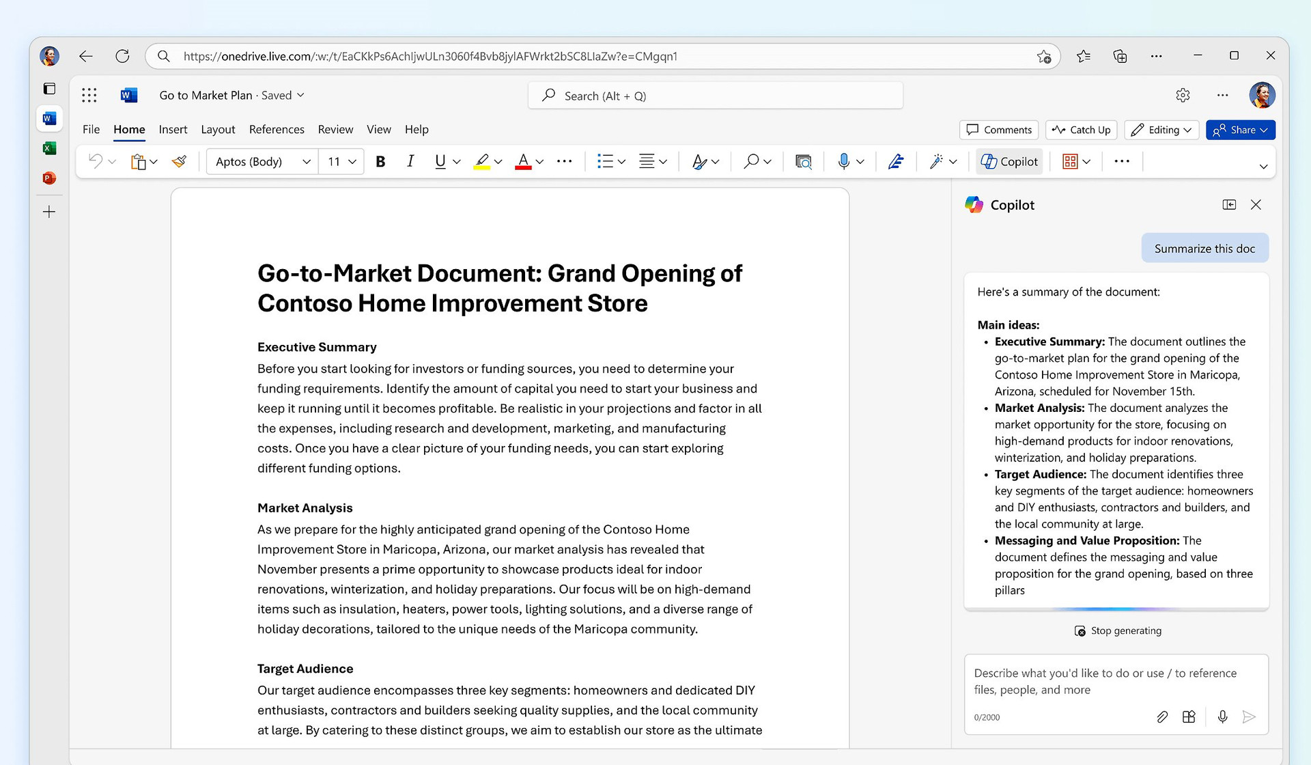Start Dictate with microphone icon
The image size is (1311, 765).
(x=844, y=161)
